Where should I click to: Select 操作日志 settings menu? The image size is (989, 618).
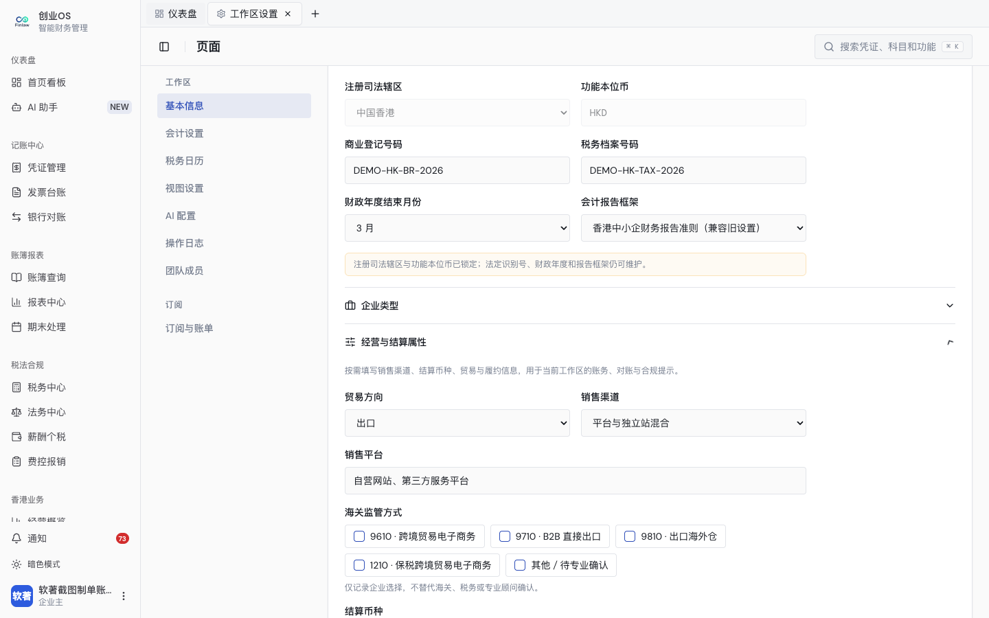tap(234, 243)
